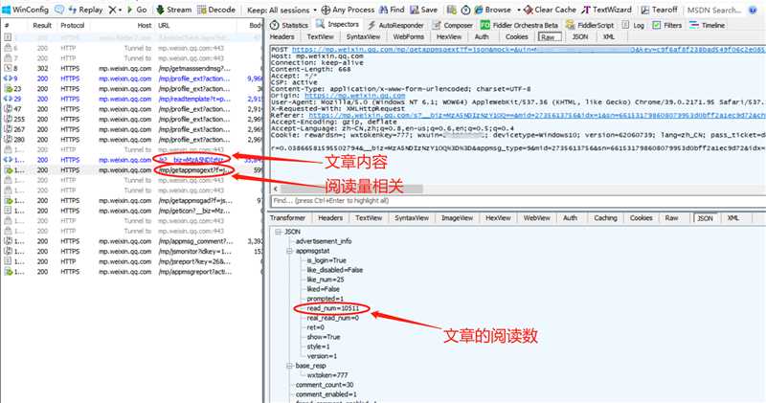Click Any Process target picker
The image size is (766, 403).
(x=348, y=10)
